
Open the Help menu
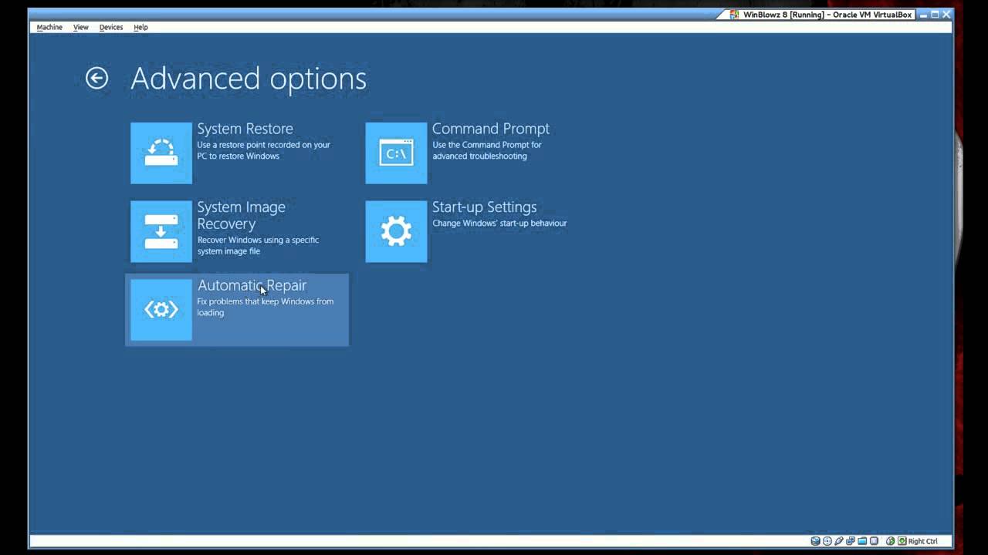pos(140,27)
